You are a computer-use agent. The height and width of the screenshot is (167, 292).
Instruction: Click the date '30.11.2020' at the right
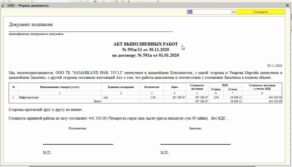tap(274, 66)
